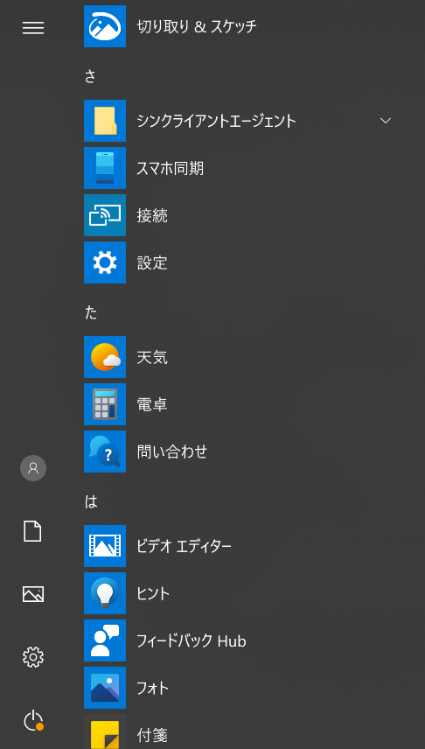The image size is (425, 749).
Task: Open the 切り取り & スケッチ app icon
Action: click(105, 26)
